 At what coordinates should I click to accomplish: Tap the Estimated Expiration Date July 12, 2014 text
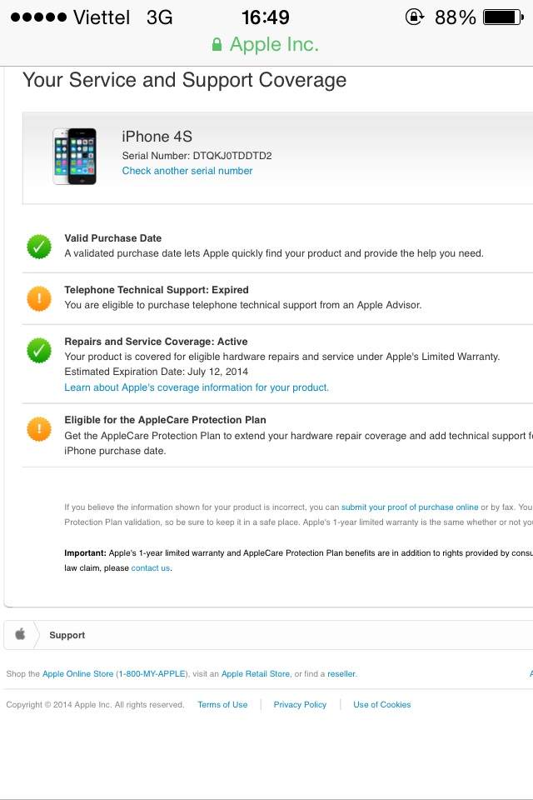156,372
